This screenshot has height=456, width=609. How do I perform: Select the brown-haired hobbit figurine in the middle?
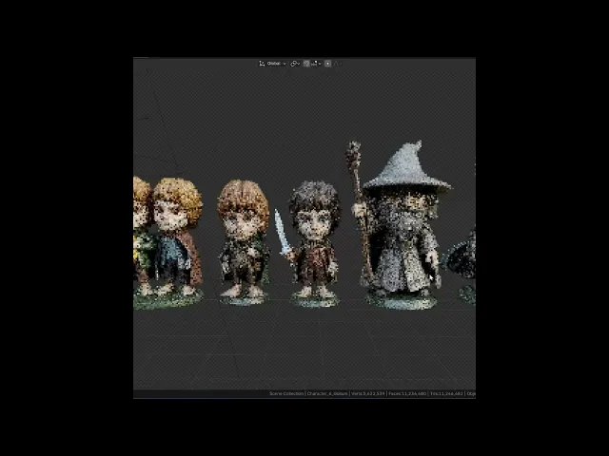(244, 242)
